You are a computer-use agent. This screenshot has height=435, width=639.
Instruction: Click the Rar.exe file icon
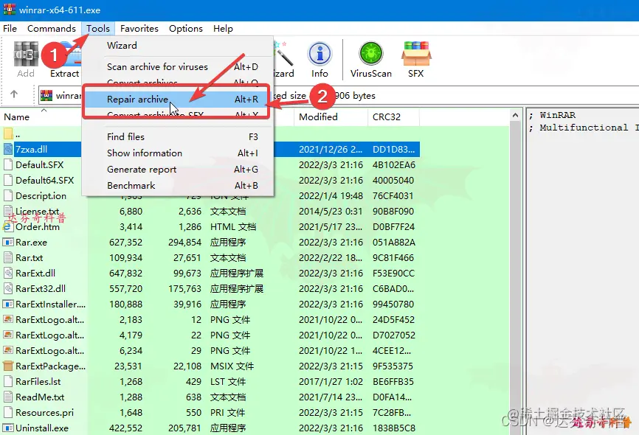coord(8,242)
